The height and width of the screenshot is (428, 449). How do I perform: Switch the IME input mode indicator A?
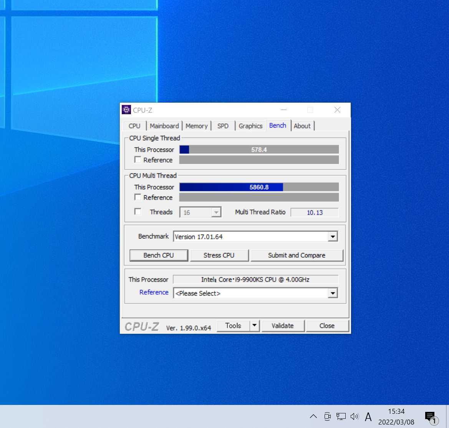point(368,416)
